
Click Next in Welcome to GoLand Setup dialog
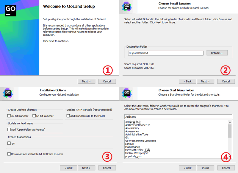click(x=86, y=81)
